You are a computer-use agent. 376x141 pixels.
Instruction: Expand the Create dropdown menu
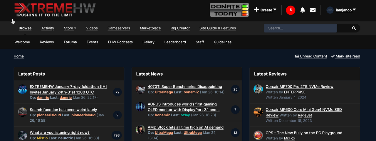coord(265,10)
